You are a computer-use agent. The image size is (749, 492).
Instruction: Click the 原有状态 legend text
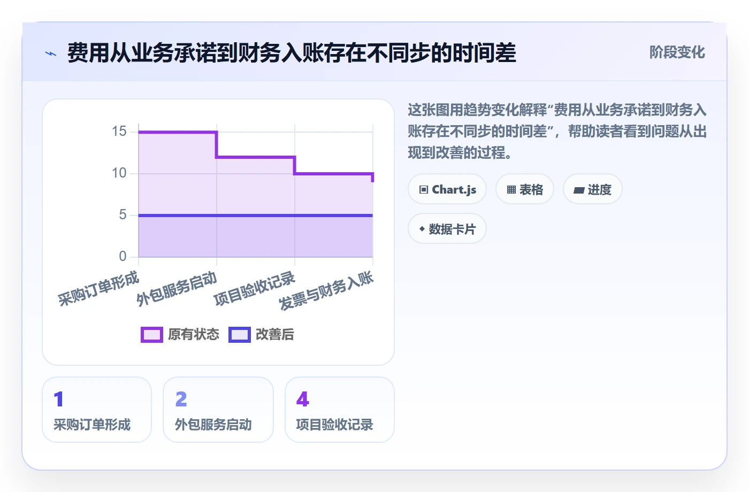(194, 335)
